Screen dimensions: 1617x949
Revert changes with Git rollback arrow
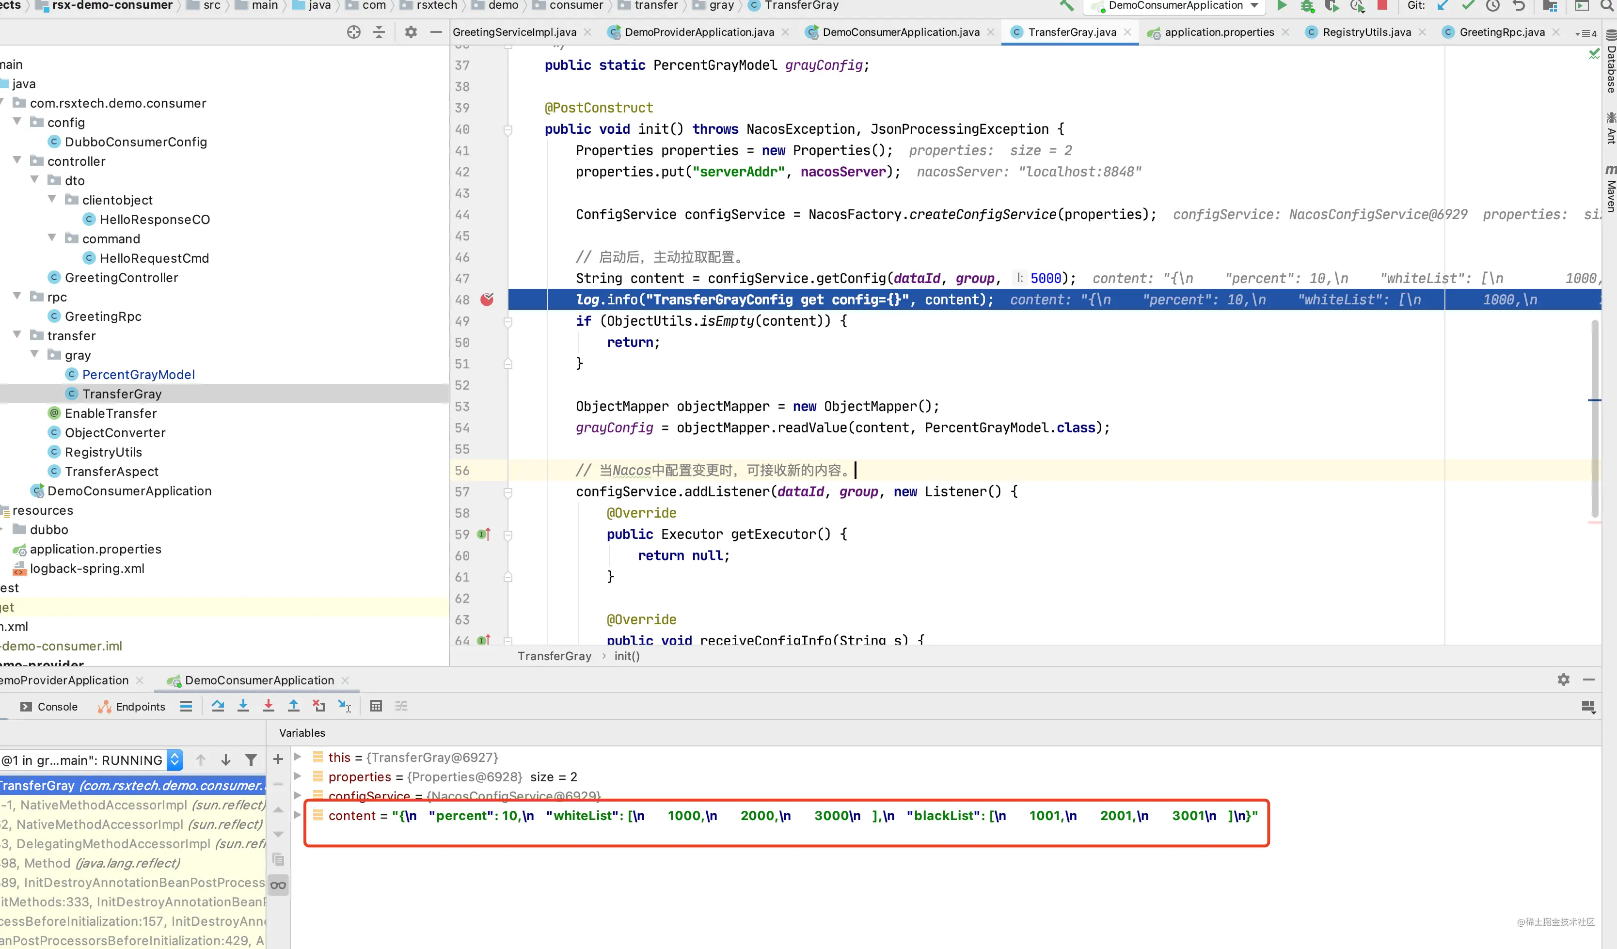[x=1518, y=6]
